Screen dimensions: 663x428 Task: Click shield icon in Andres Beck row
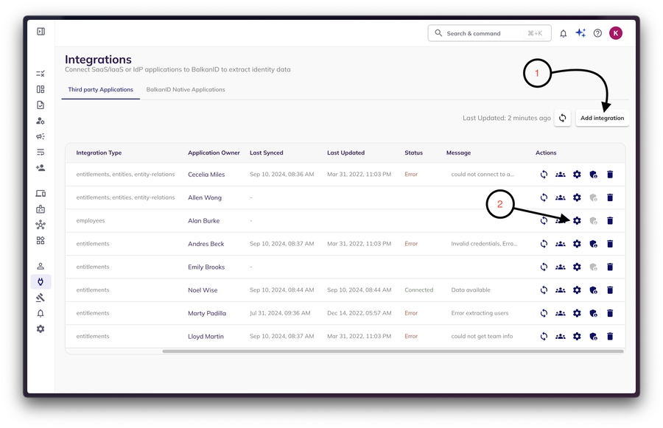click(x=593, y=244)
